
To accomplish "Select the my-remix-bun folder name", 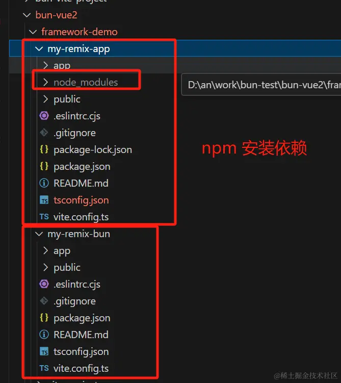I will [x=79, y=234].
